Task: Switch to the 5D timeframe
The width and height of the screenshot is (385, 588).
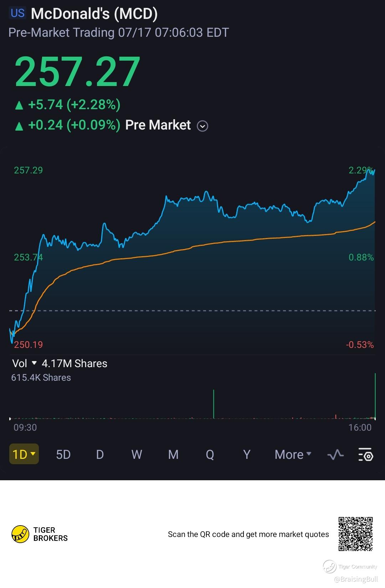Action: pyautogui.click(x=63, y=455)
